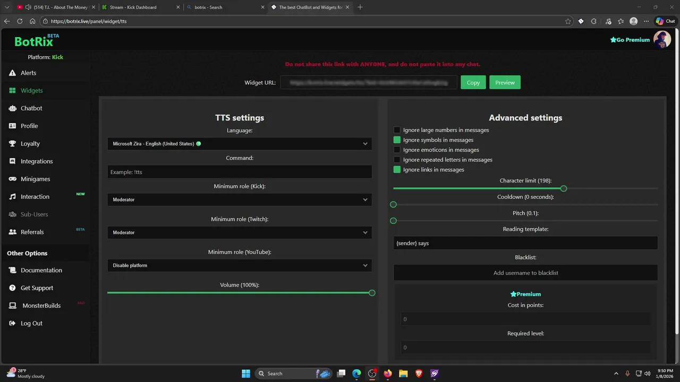This screenshot has height=382, width=680.
Task: Click the Chatbot robot icon
Action: tap(12, 108)
